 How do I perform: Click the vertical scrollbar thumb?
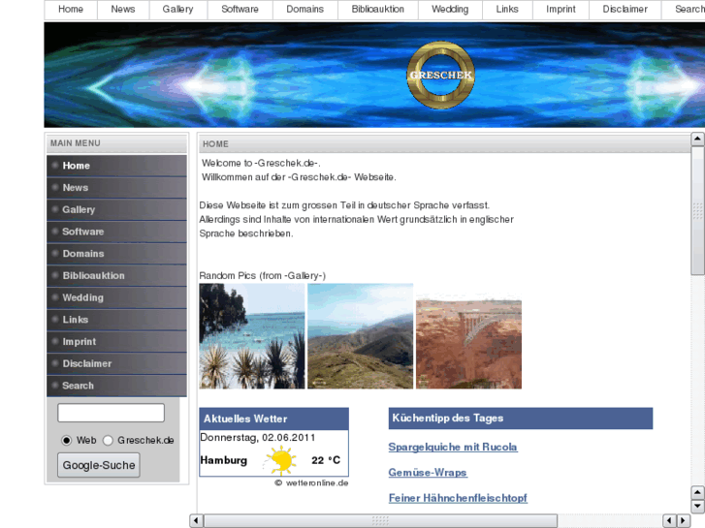tap(697, 210)
